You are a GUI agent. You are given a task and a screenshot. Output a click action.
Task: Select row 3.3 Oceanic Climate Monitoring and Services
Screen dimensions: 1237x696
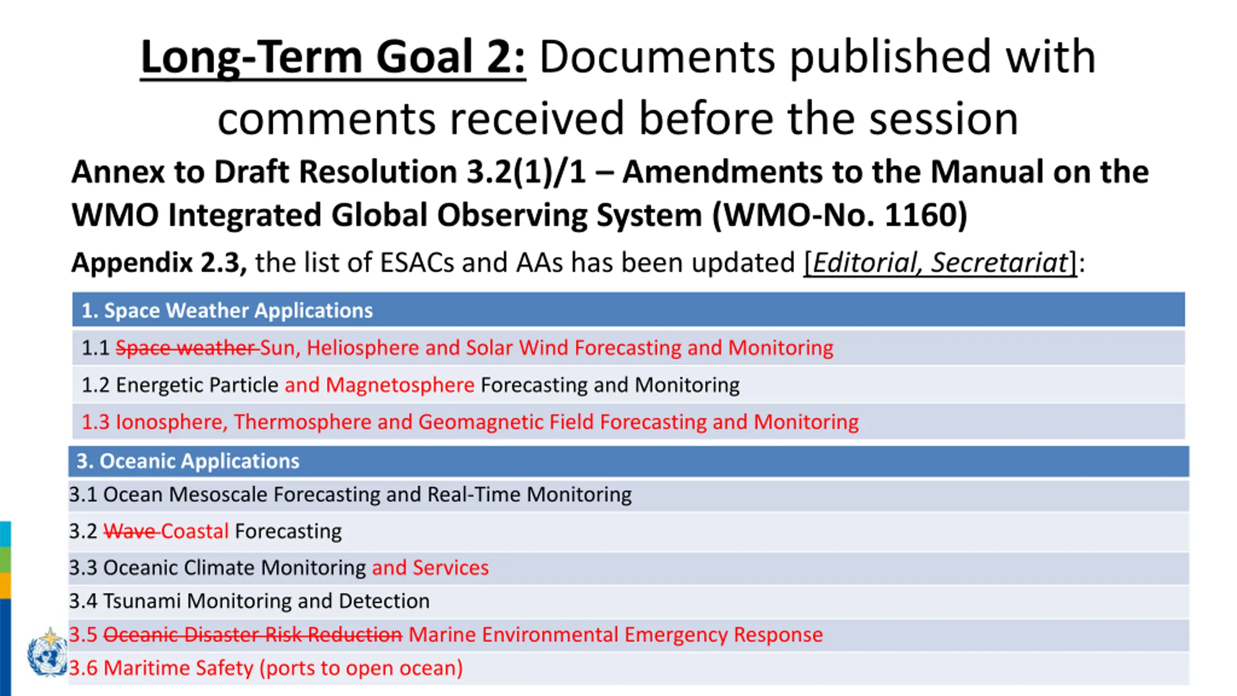[279, 567]
